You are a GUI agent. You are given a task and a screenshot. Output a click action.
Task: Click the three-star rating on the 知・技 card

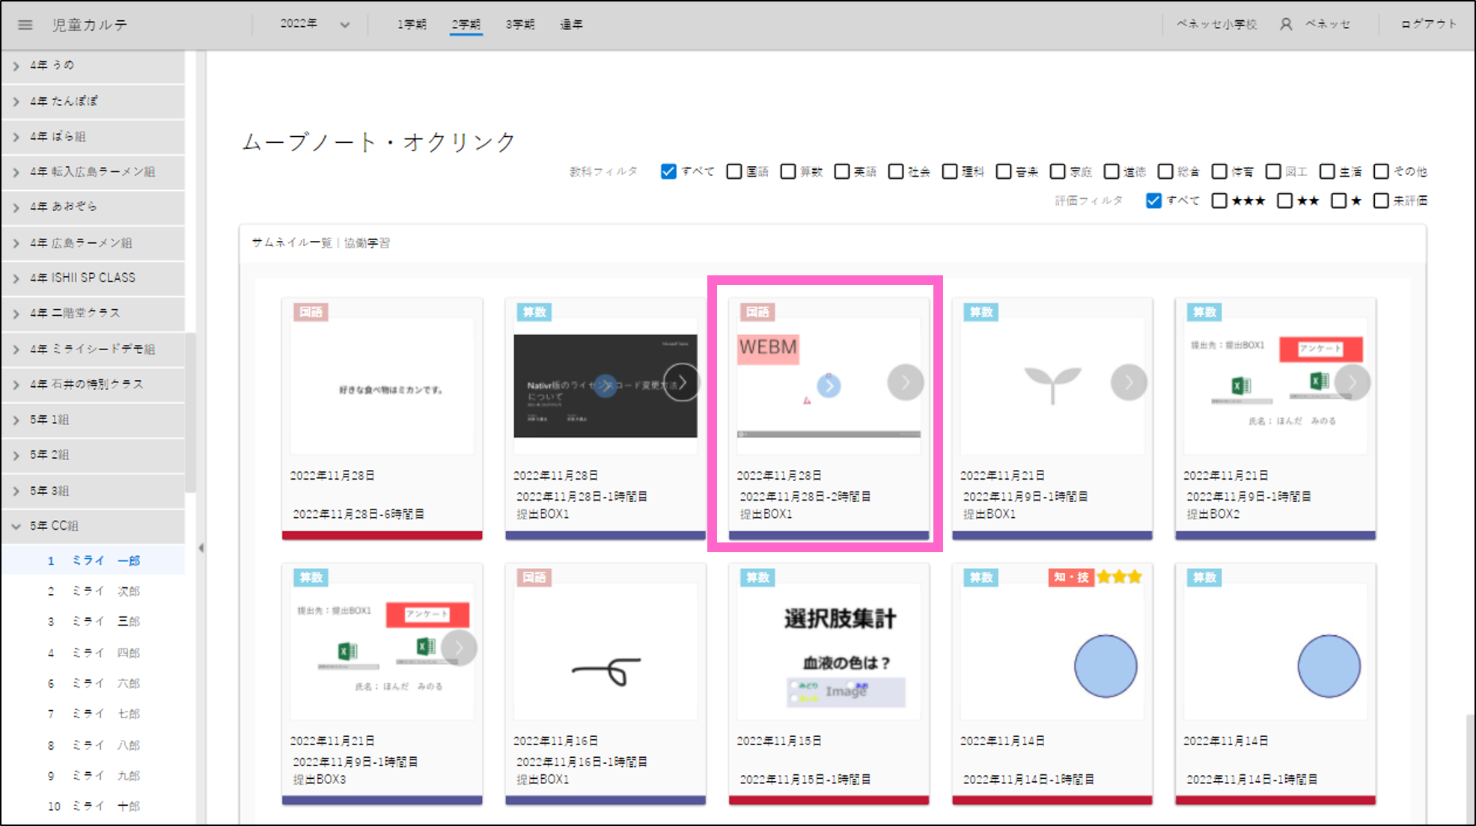click(1119, 577)
